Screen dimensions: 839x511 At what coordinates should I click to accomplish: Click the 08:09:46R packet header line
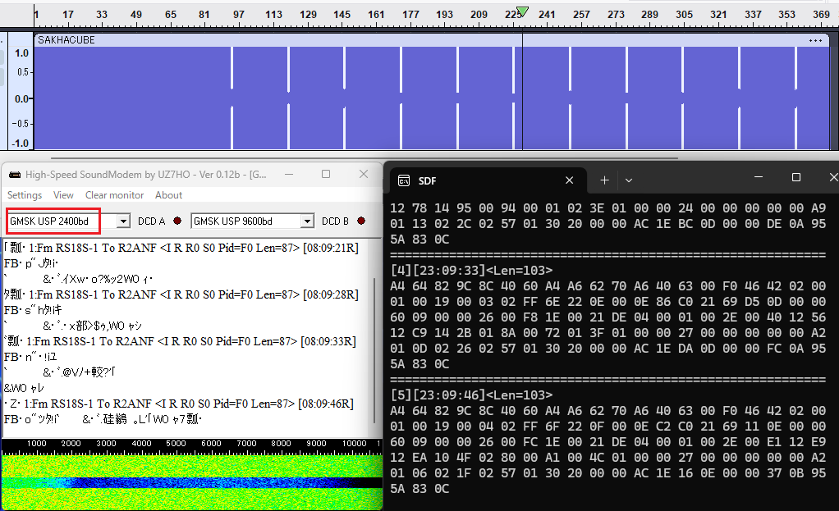pos(179,404)
